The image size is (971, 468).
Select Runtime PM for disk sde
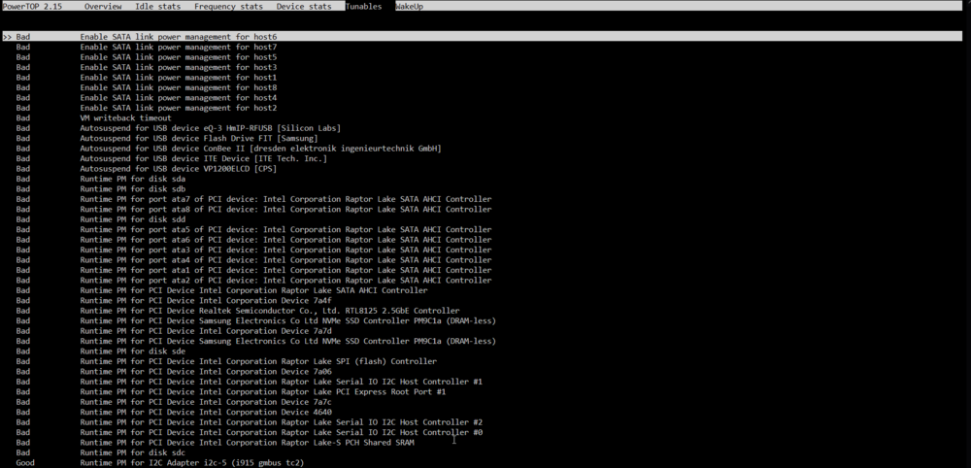[100, 351]
